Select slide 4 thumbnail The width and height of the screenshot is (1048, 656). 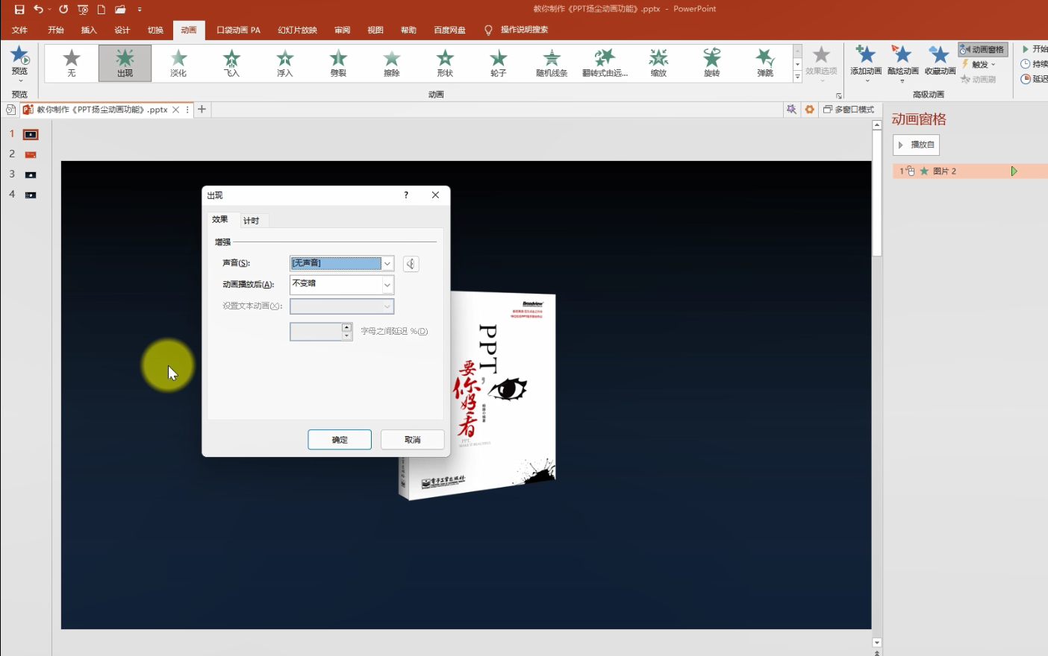coord(31,195)
